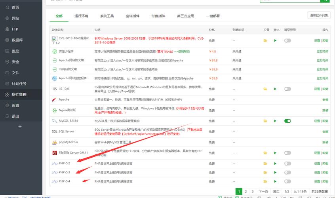
Task: Click the Apache feather icon
Action: 54,100
